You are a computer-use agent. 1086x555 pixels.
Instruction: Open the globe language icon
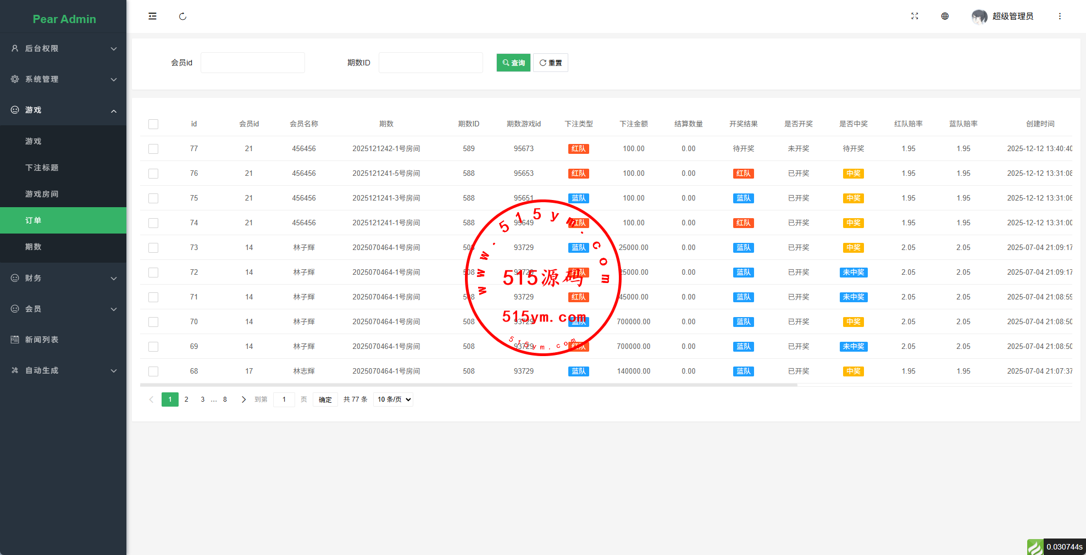click(x=945, y=16)
